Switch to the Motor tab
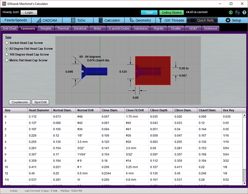 [97, 29]
